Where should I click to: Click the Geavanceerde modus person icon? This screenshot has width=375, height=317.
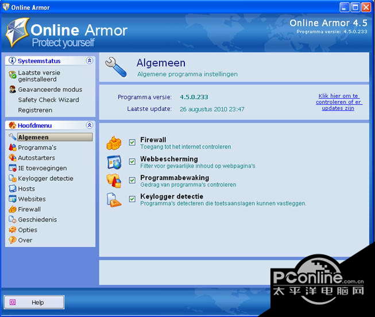click(x=13, y=90)
